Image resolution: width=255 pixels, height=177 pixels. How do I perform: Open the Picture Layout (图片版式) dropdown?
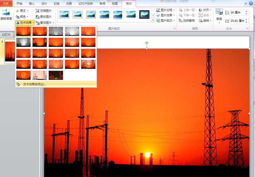tap(165, 20)
